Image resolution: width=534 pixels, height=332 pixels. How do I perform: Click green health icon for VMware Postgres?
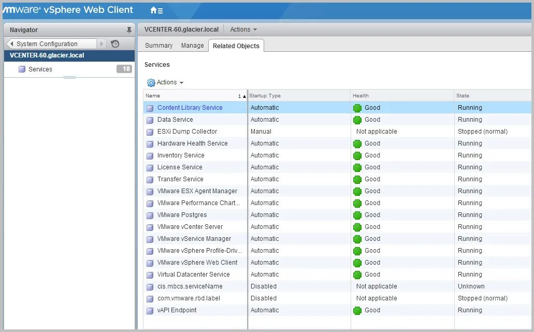click(x=357, y=215)
